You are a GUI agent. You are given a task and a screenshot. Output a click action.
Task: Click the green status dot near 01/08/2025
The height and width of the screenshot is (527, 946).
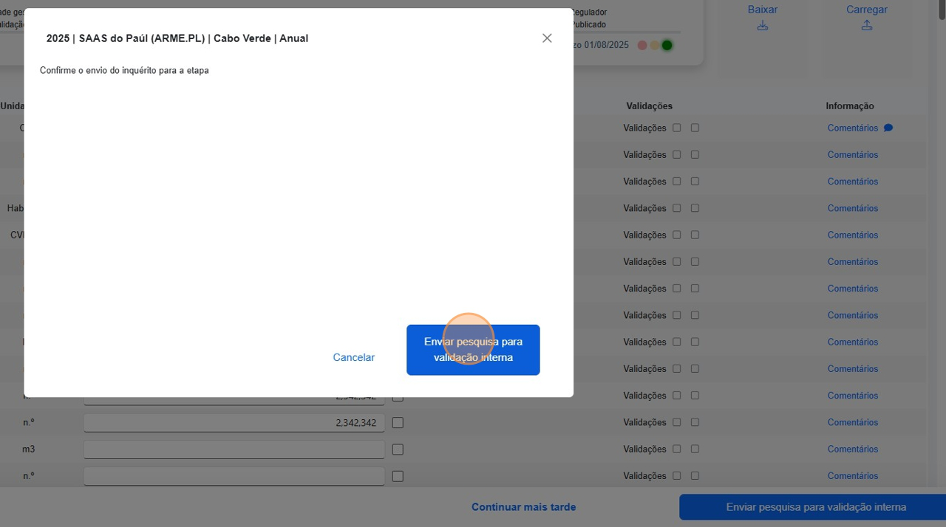(667, 45)
